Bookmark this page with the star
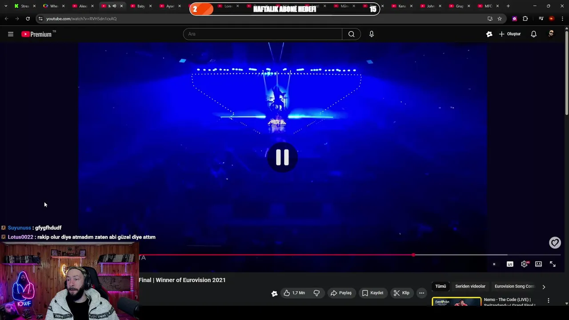 tap(500, 19)
